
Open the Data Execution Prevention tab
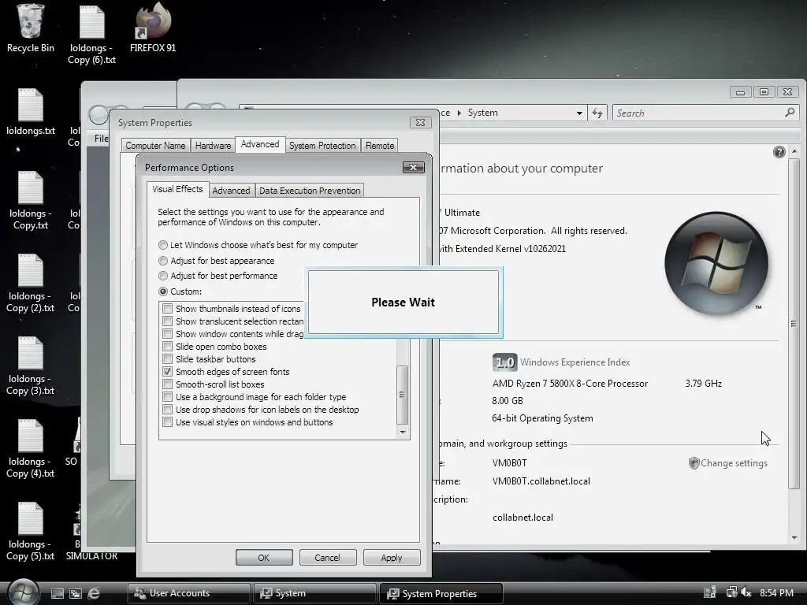pos(310,191)
